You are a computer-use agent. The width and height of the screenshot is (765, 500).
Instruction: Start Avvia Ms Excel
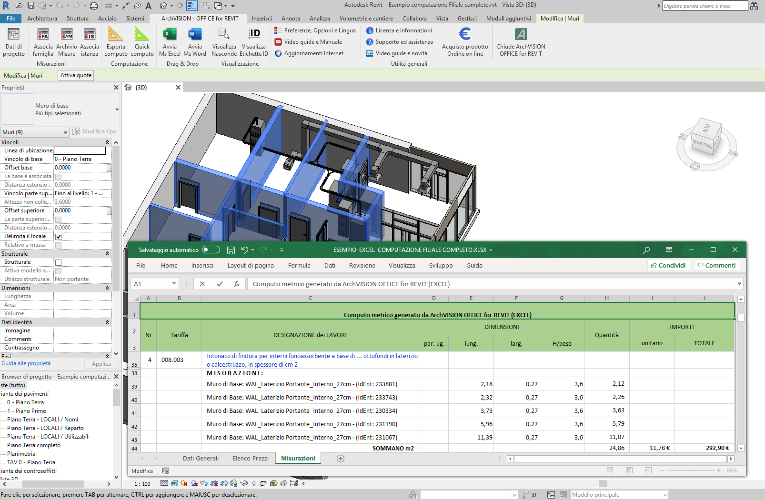170,42
